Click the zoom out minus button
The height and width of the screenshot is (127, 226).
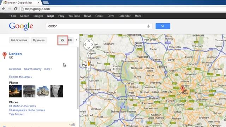[x=89, y=103]
